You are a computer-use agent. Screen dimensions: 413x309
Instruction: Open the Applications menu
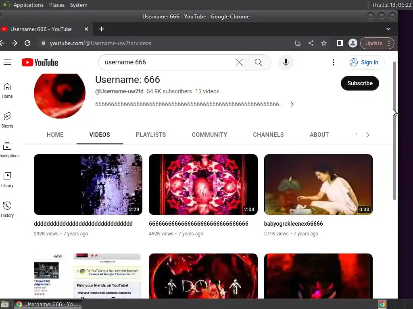click(29, 5)
